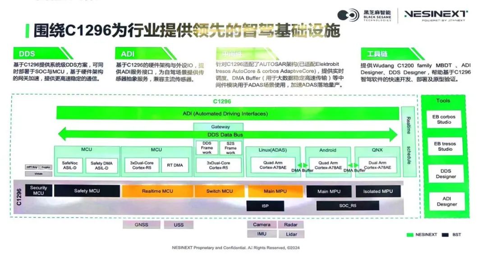Screen dimensions: 487x256
Task: Click the Realtime schedule vertical bar
Action: [x=409, y=142]
